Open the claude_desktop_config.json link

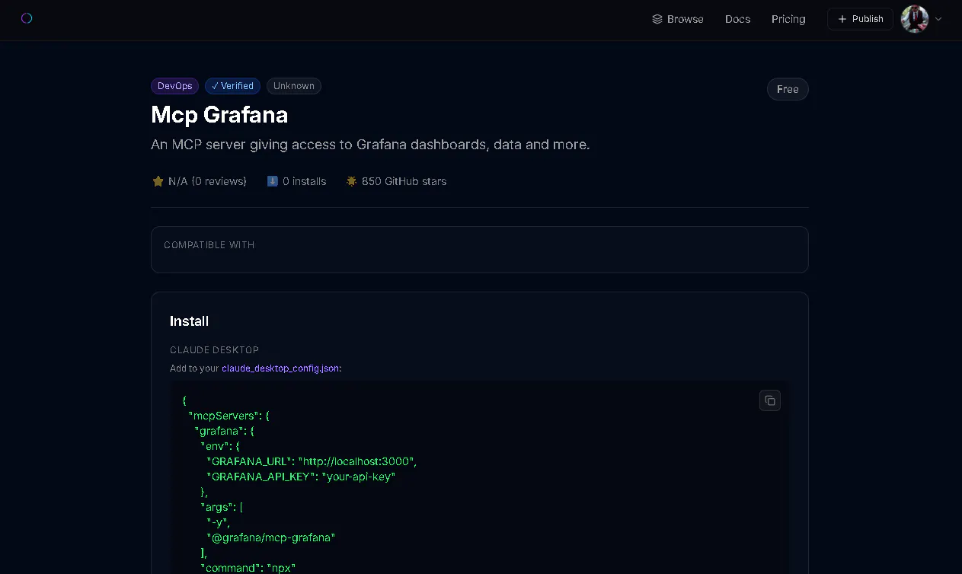280,368
